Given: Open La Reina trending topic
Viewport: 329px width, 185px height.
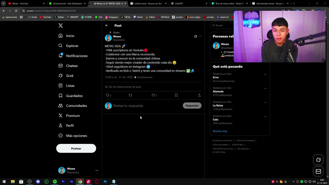Looking at the screenshot, I should [x=218, y=106].
